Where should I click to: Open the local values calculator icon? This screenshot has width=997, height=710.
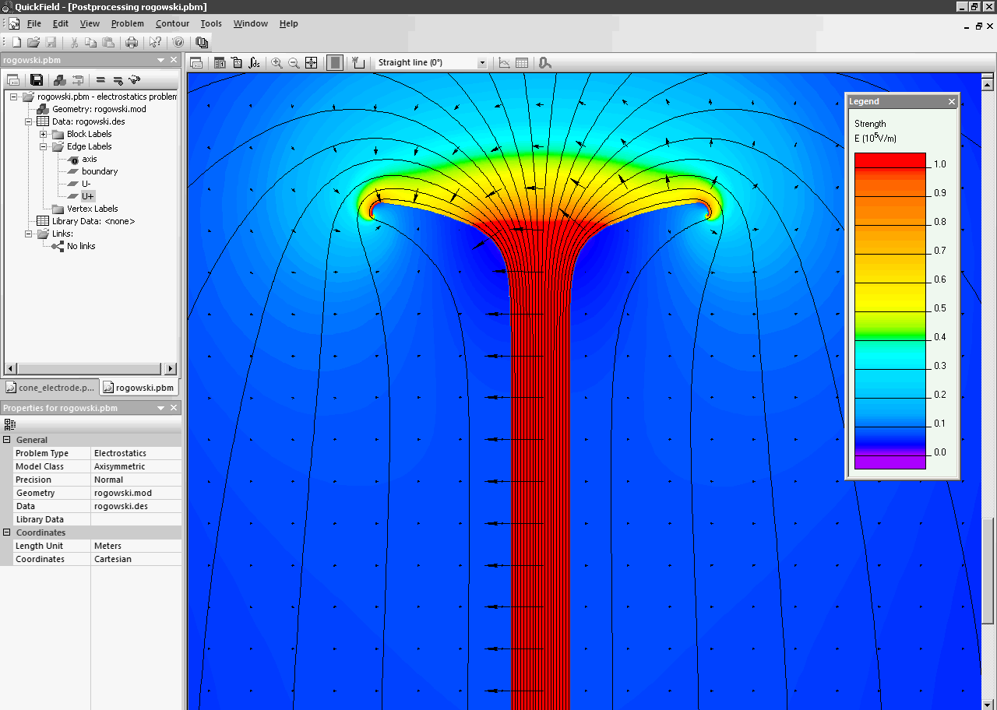coord(220,63)
